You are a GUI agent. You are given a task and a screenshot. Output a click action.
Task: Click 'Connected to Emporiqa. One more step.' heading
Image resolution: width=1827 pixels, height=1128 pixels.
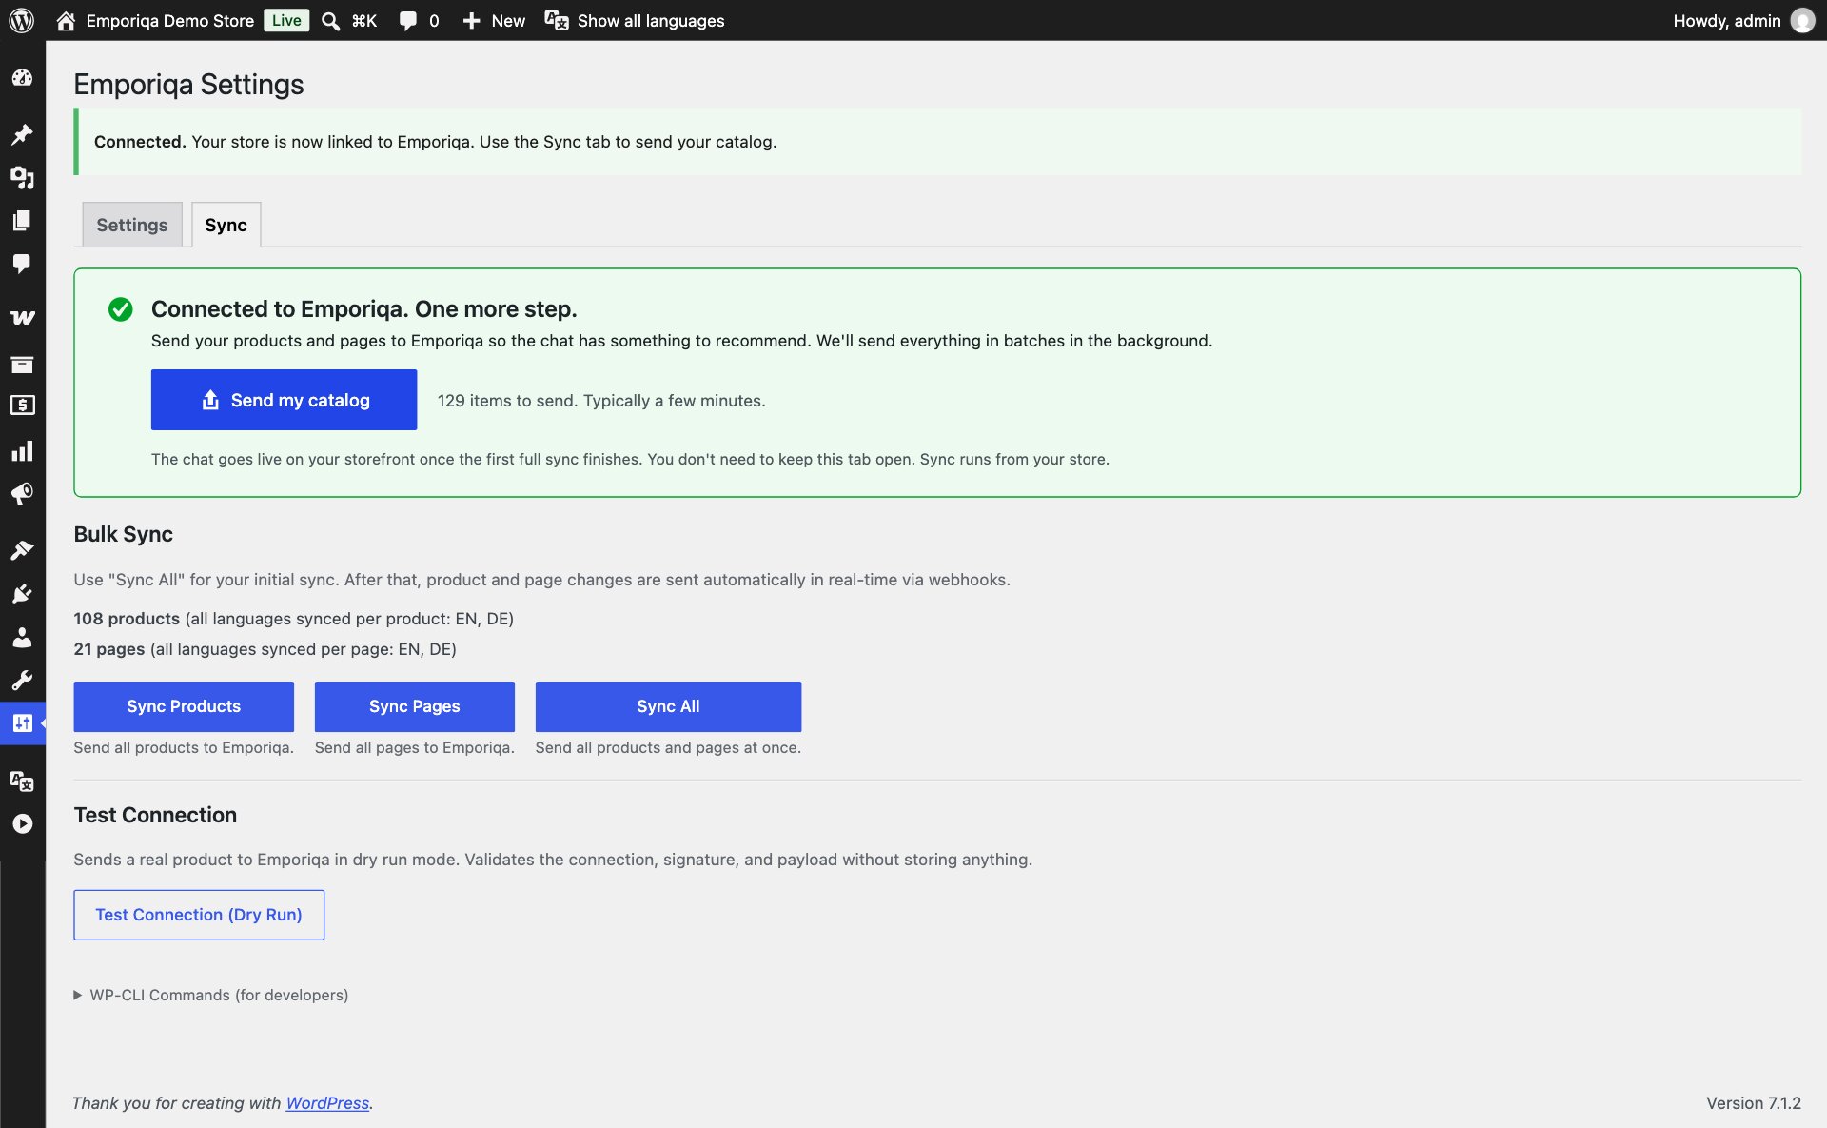tap(363, 309)
